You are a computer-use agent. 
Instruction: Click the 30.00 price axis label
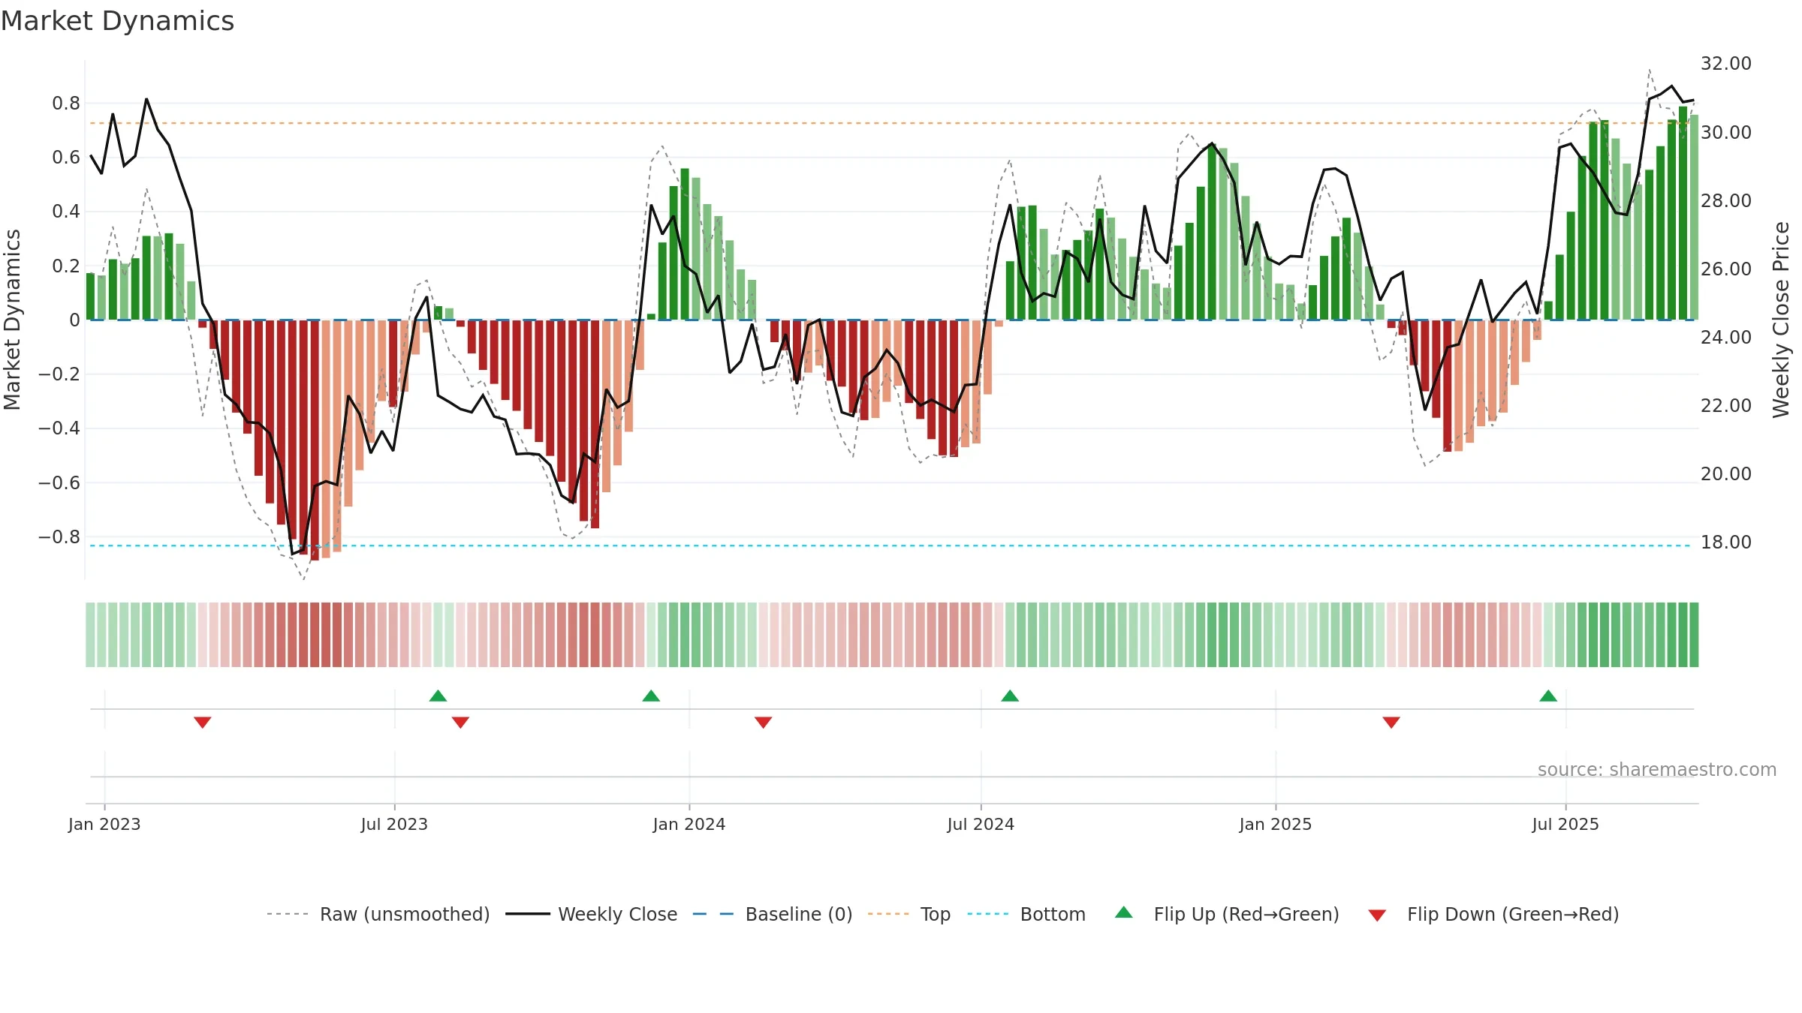tap(1726, 133)
